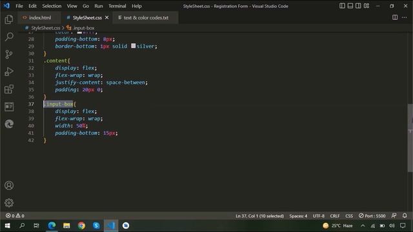Toggle the bottom panel layout icon

point(350,6)
